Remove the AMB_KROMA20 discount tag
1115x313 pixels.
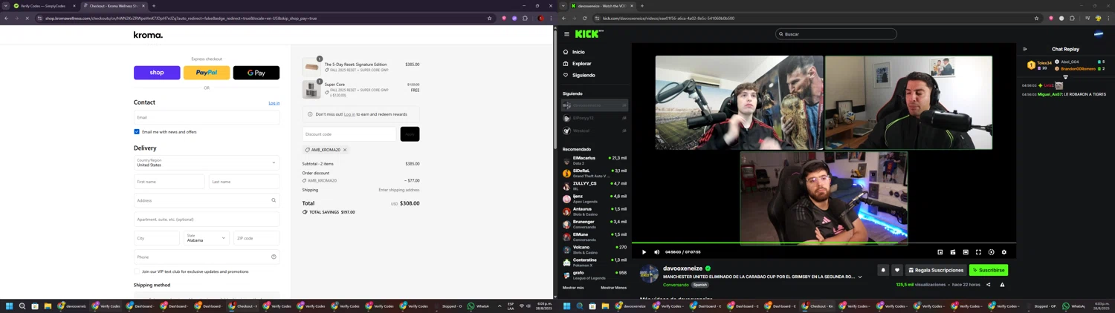[x=345, y=150]
